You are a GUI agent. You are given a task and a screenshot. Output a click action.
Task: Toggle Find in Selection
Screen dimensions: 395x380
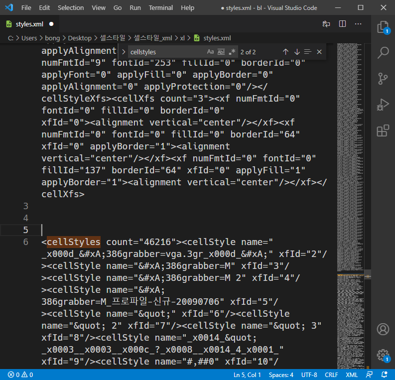308,52
